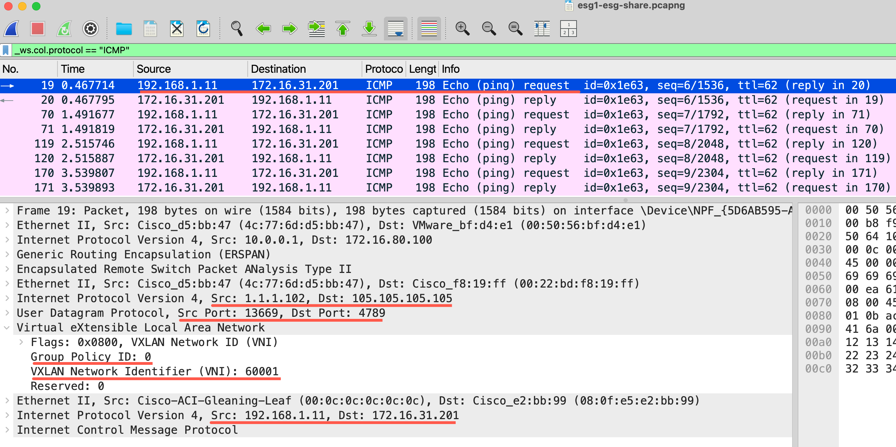This screenshot has height=447, width=896.
Task: Go back in packet history
Action: click(x=263, y=29)
